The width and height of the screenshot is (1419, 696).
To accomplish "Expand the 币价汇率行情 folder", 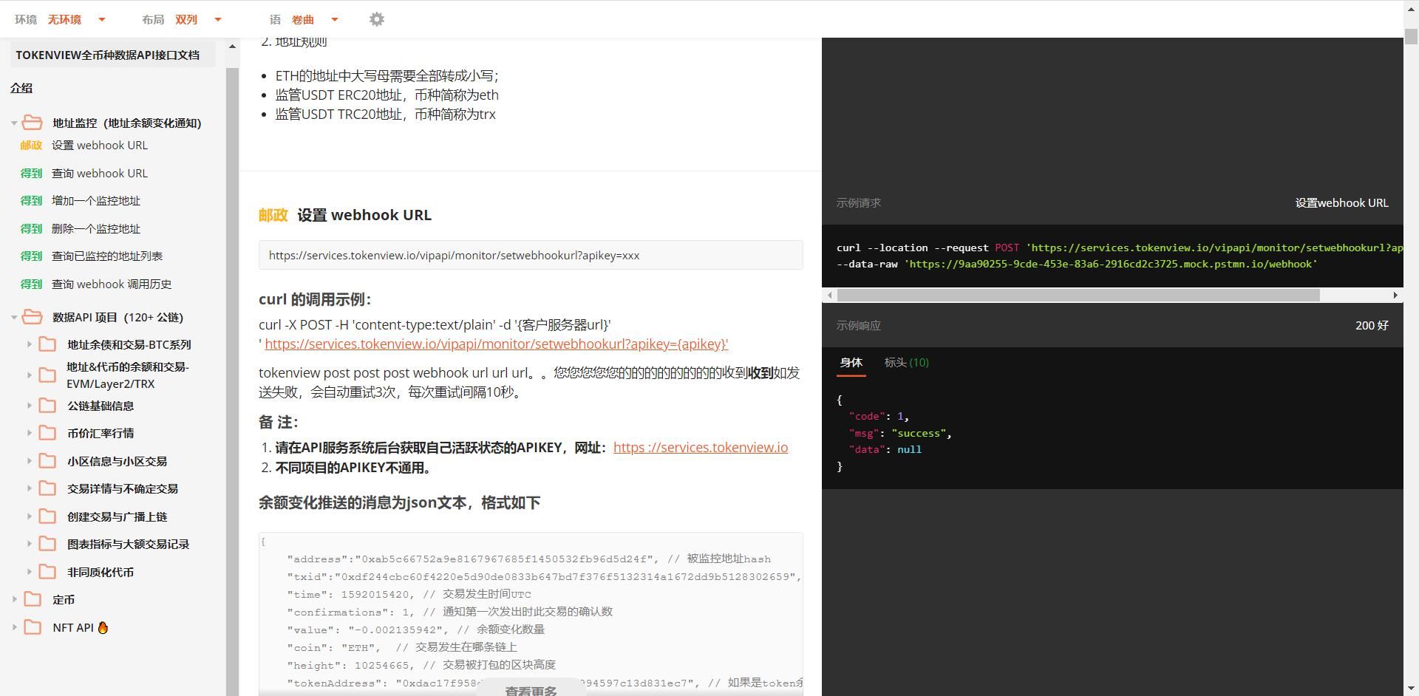I will [x=29, y=433].
